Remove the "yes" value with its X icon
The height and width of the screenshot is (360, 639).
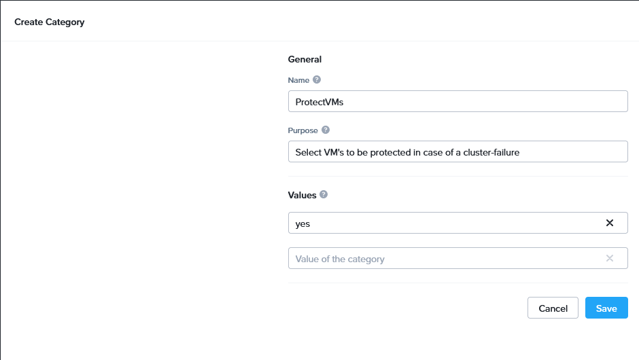tap(610, 223)
